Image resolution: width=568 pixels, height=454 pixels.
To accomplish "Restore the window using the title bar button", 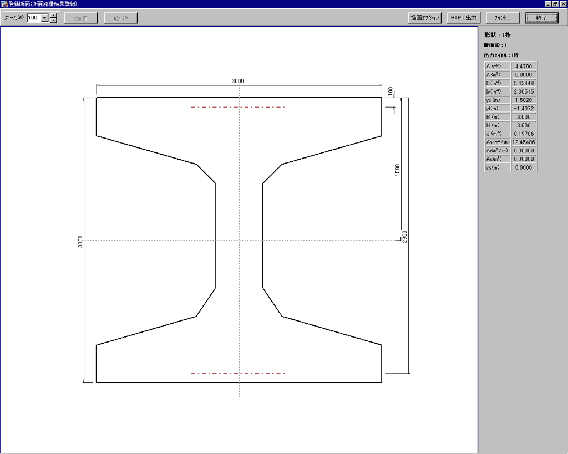I will 555,4.
